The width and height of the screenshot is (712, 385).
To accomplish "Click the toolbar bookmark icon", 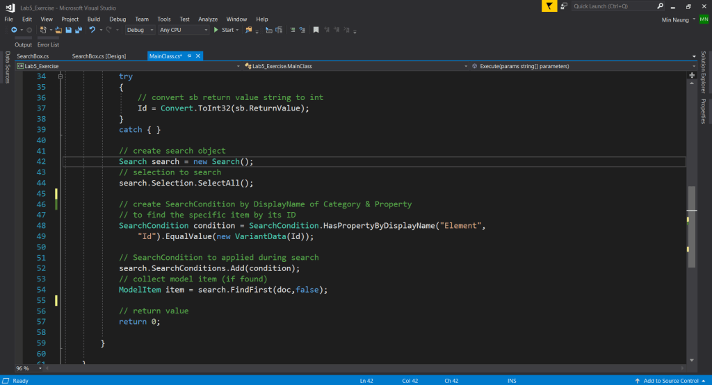I will point(316,31).
